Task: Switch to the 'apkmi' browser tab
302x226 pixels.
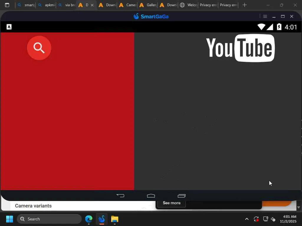Action: pos(46,5)
